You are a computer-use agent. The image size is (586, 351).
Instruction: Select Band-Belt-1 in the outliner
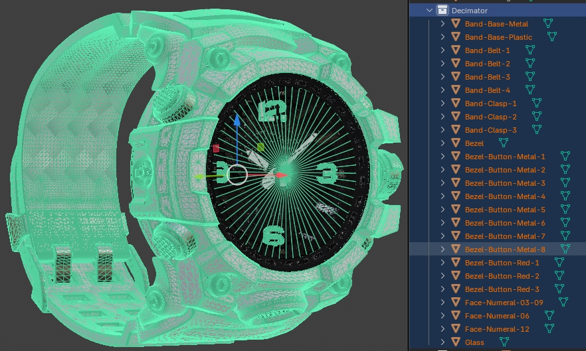488,50
